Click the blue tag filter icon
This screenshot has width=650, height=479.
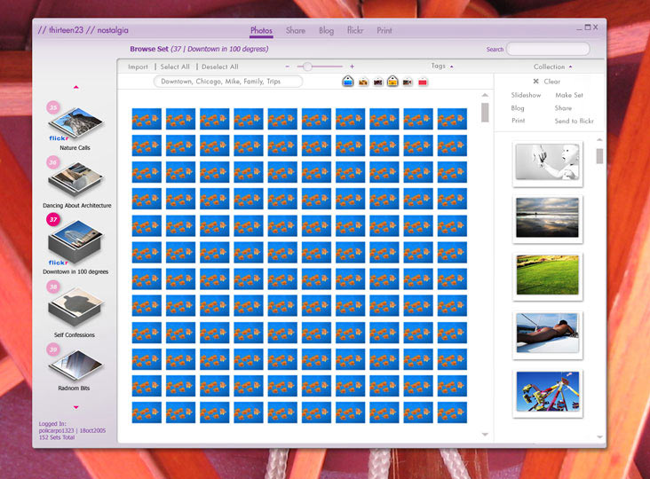pyautogui.click(x=348, y=82)
